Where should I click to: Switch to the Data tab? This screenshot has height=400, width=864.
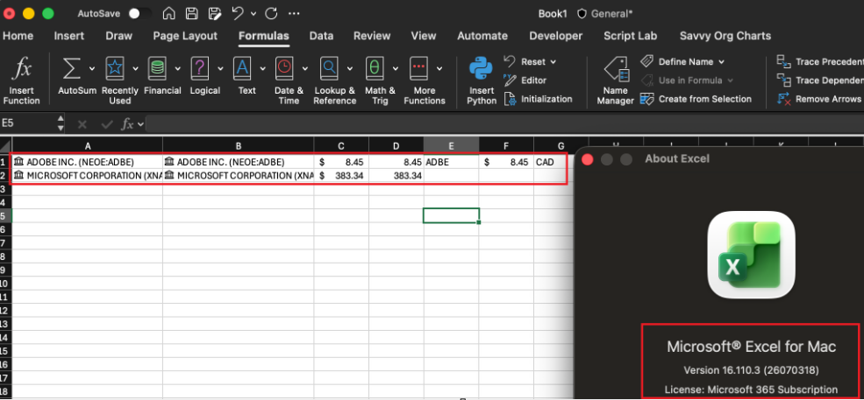coord(321,36)
